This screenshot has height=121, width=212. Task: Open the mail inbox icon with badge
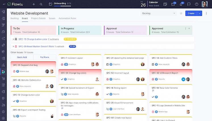tap(173, 4)
